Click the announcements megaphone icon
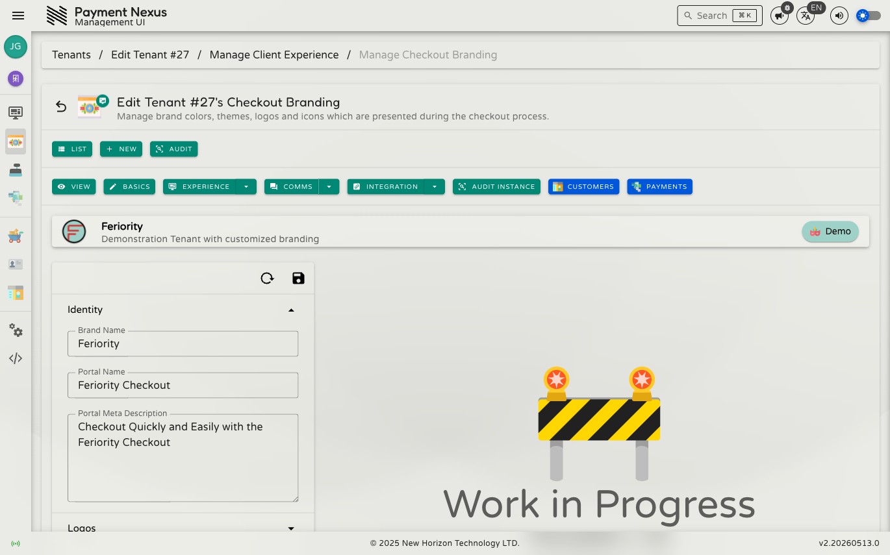 point(780,16)
